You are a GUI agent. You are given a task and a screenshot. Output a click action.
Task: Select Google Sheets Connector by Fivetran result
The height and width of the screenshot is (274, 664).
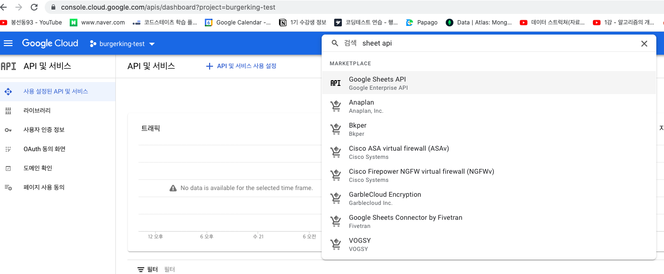pos(489,221)
